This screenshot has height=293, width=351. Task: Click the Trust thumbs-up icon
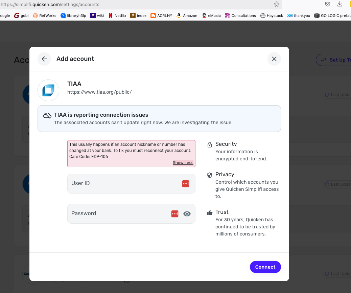[x=210, y=212]
